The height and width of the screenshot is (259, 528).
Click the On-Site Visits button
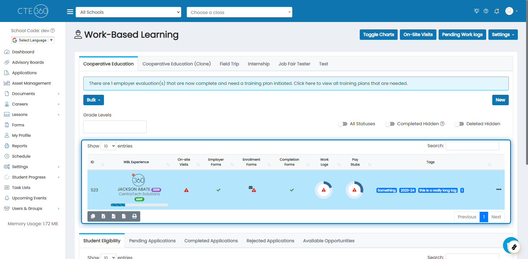418,35
